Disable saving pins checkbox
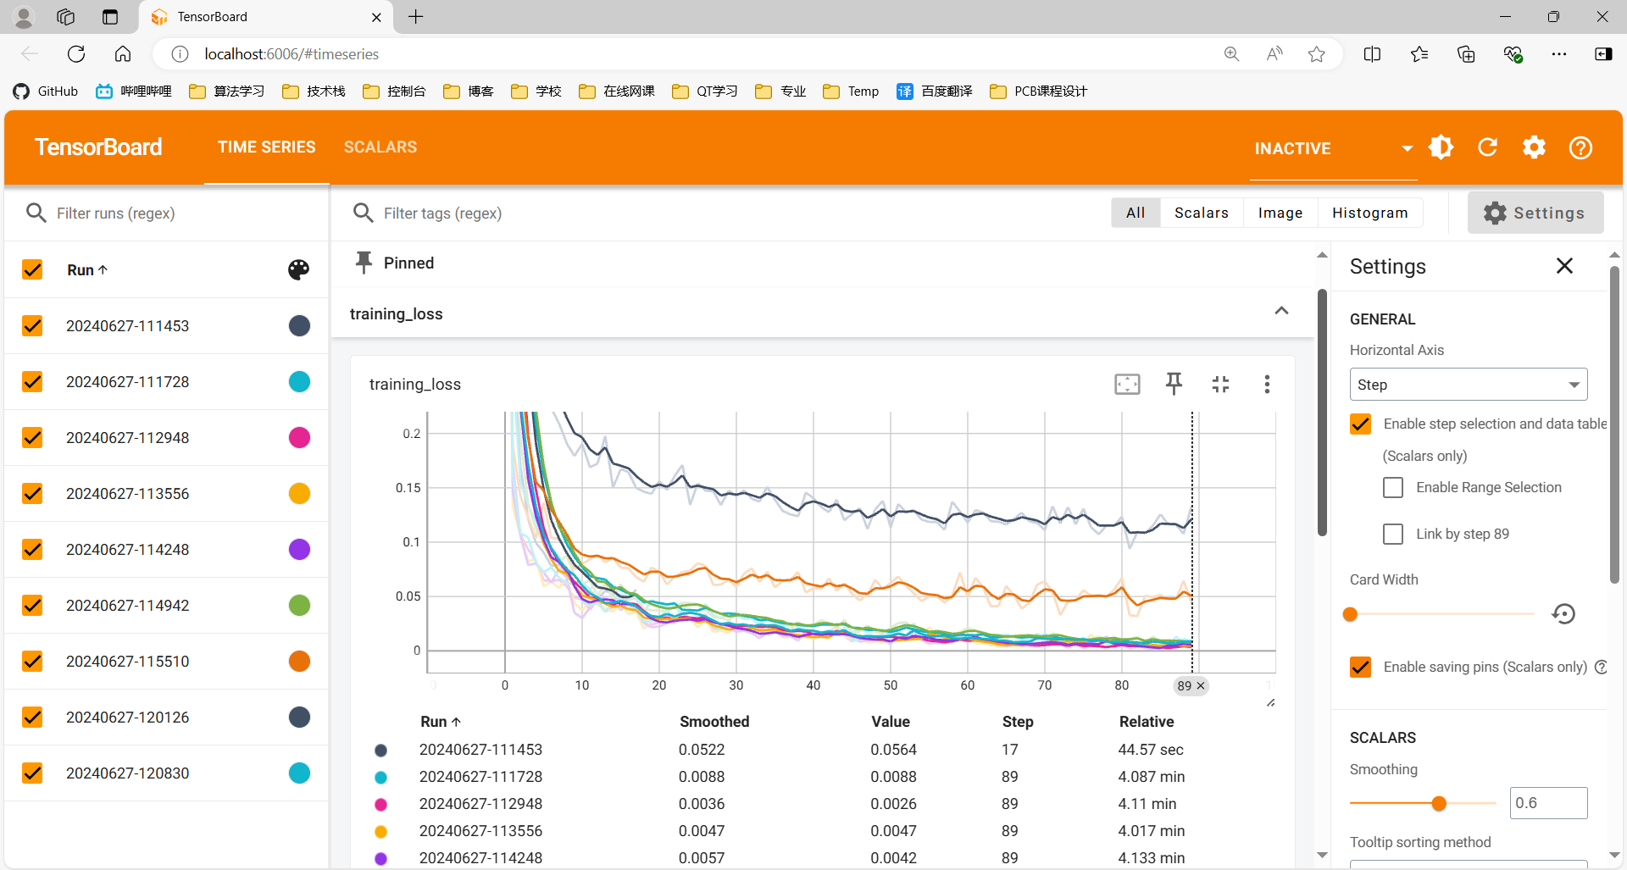Image resolution: width=1627 pixels, height=870 pixels. pos(1360,667)
